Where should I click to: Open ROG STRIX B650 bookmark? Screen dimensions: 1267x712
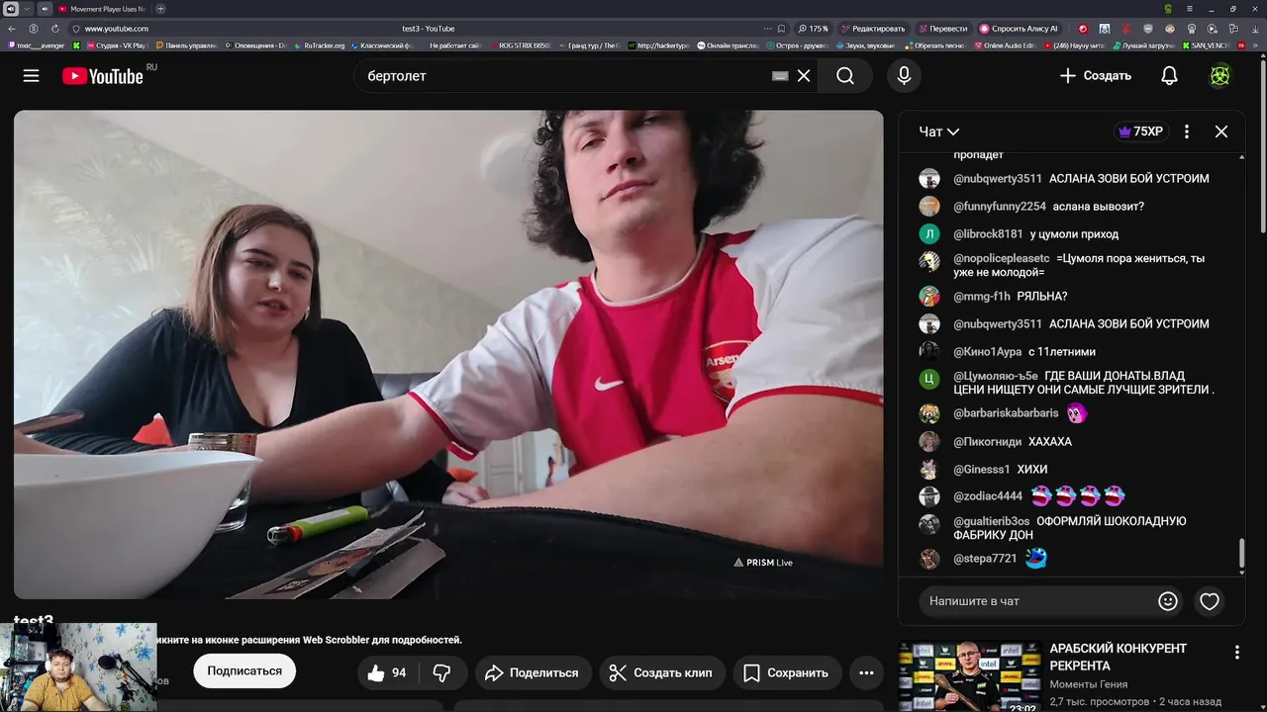(x=520, y=45)
